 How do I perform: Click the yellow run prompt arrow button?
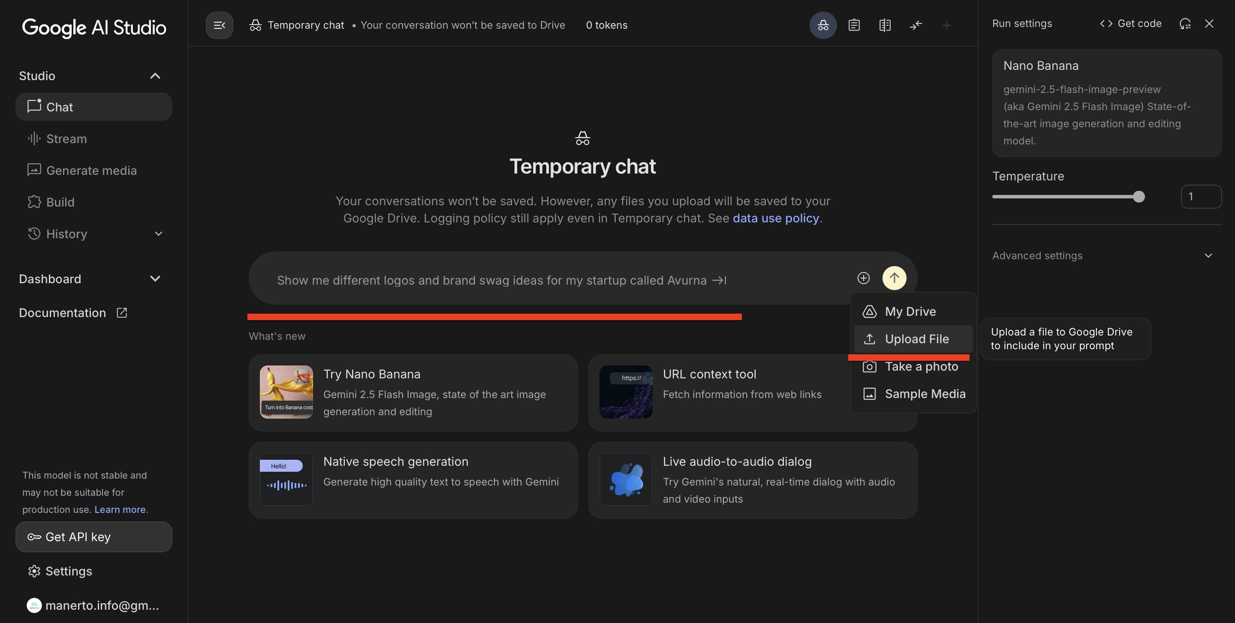(x=894, y=278)
